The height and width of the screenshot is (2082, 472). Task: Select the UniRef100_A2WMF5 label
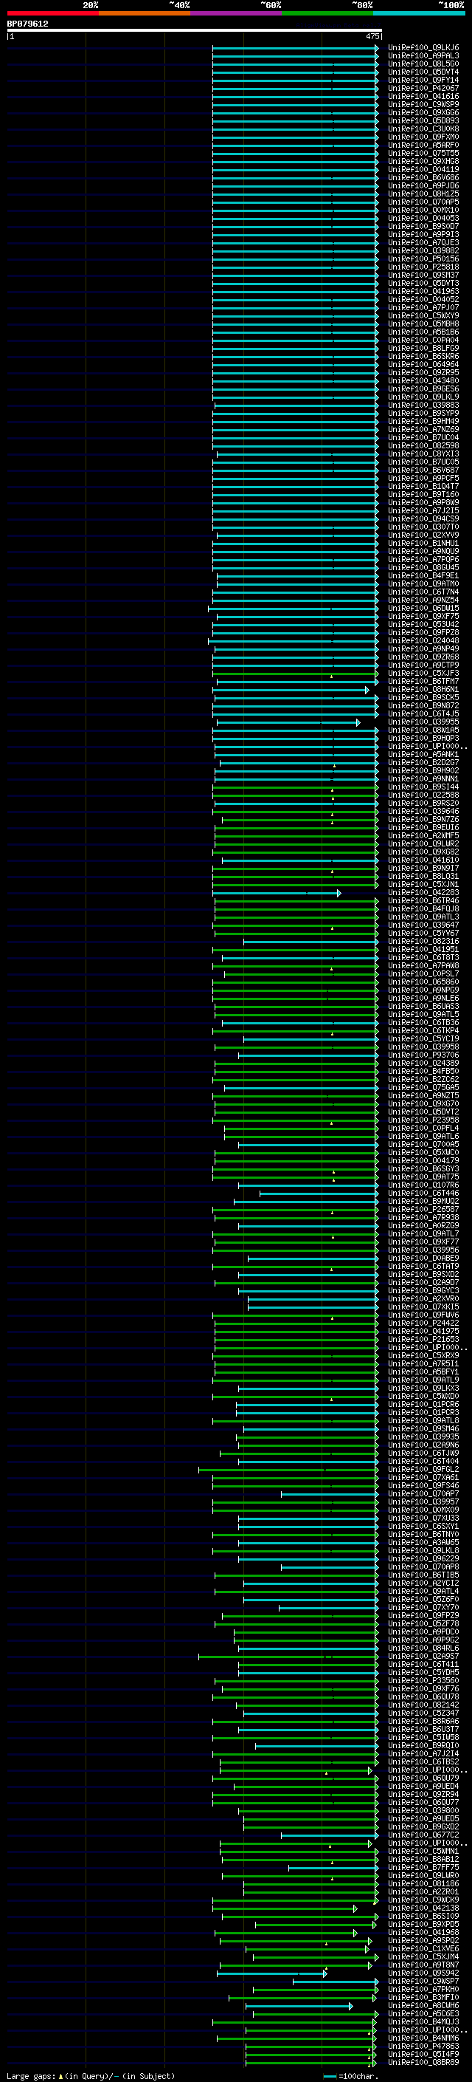pyautogui.click(x=423, y=835)
